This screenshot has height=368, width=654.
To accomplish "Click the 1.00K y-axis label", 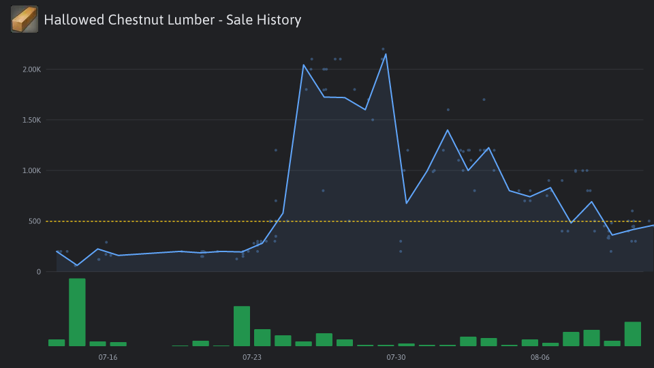I will coord(32,170).
